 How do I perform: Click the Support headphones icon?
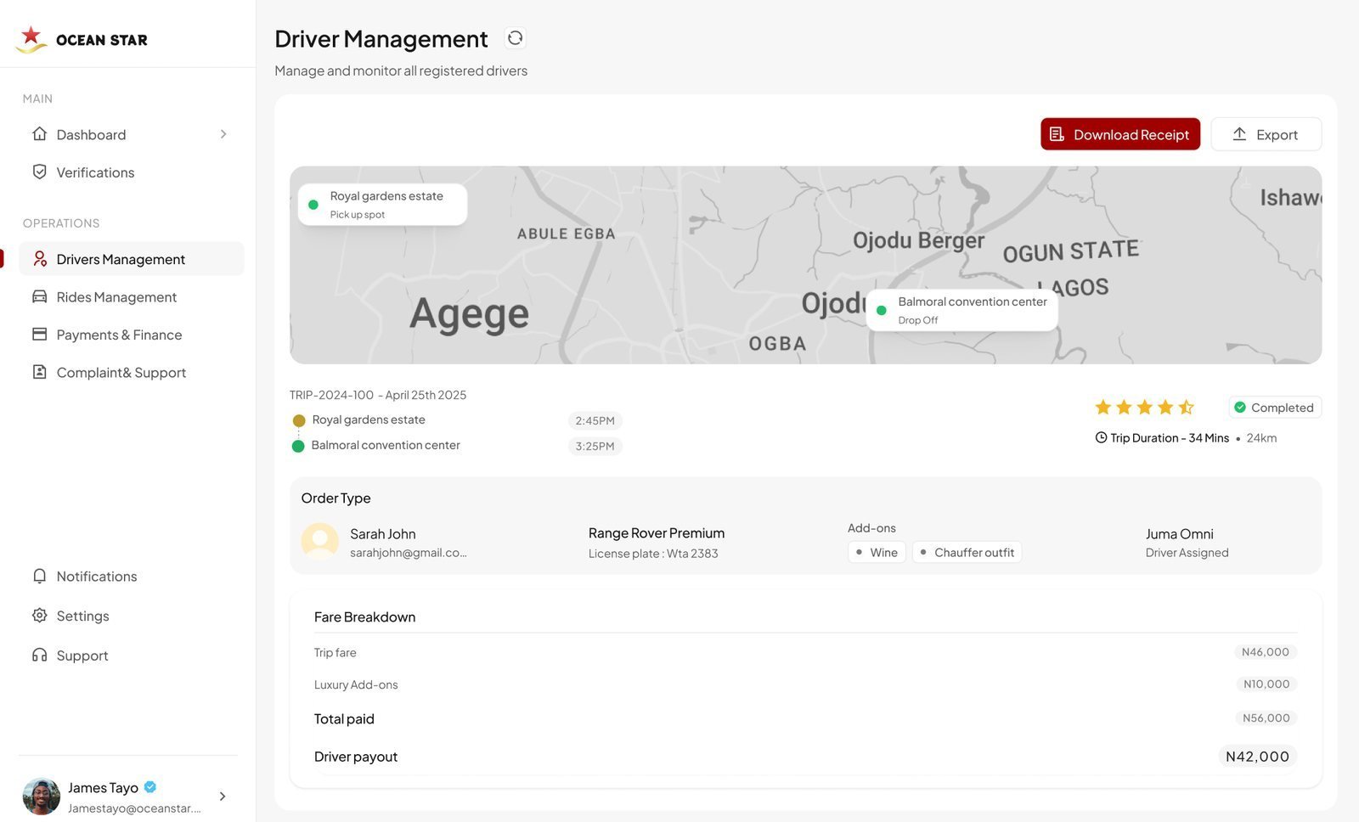tap(39, 655)
